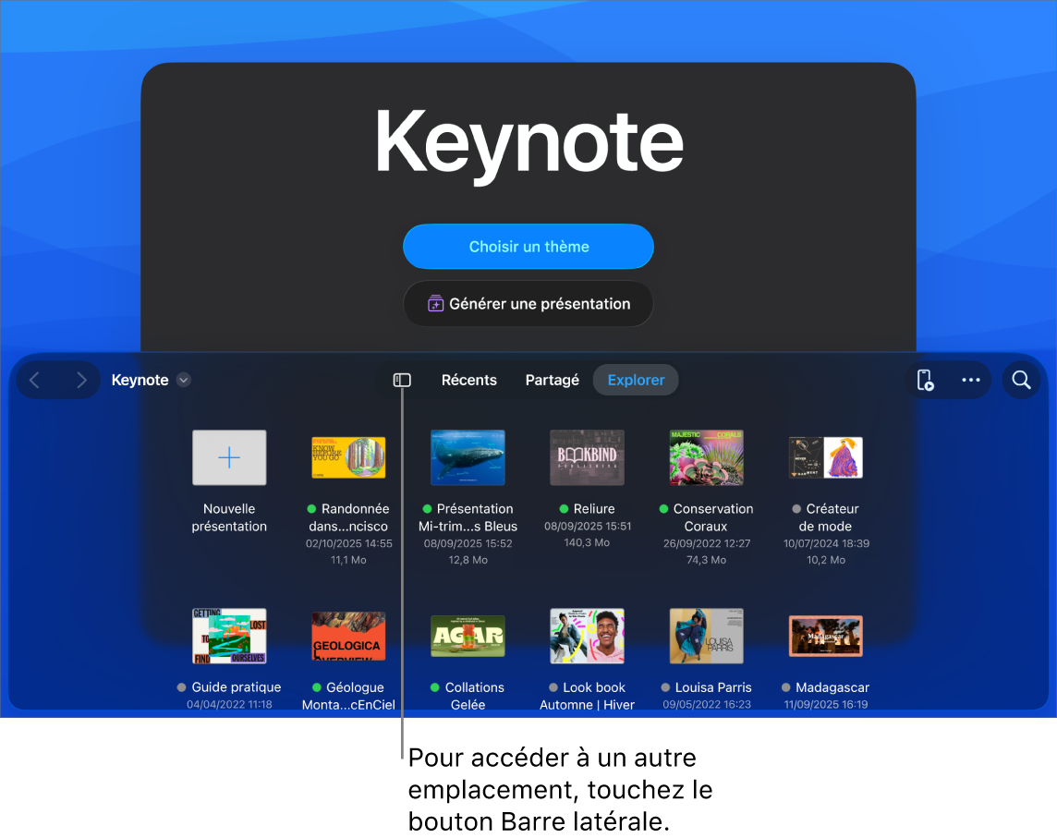The width and height of the screenshot is (1057, 838).
Task: Click the Nouvelle présentation label
Action: coord(229,517)
